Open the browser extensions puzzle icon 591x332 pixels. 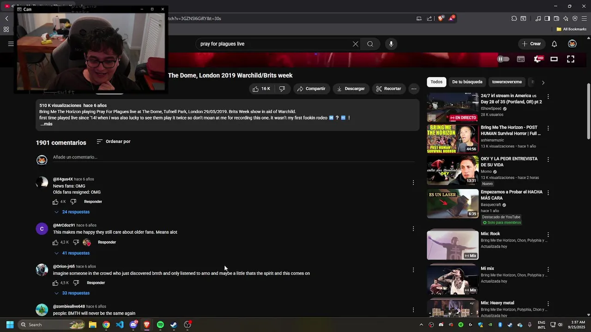click(514, 18)
